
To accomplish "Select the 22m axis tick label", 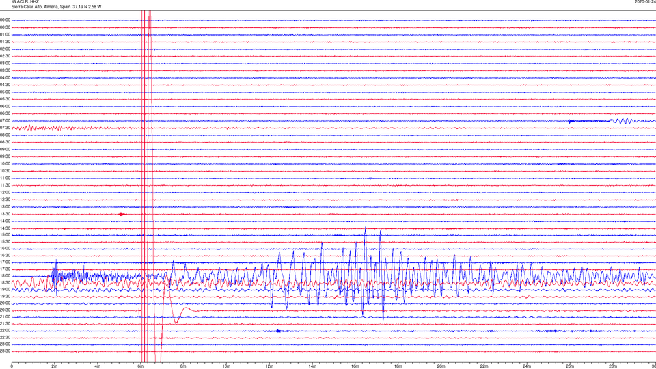I will tap(484, 366).
